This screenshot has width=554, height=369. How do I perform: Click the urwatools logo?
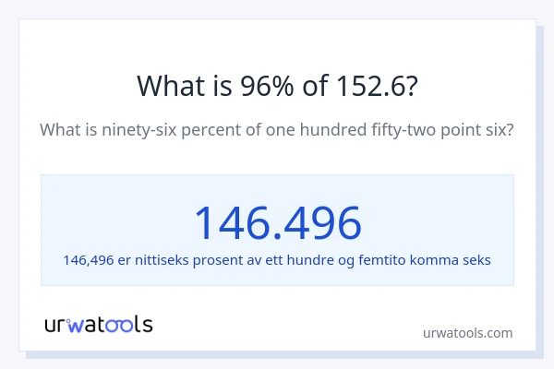tap(99, 324)
